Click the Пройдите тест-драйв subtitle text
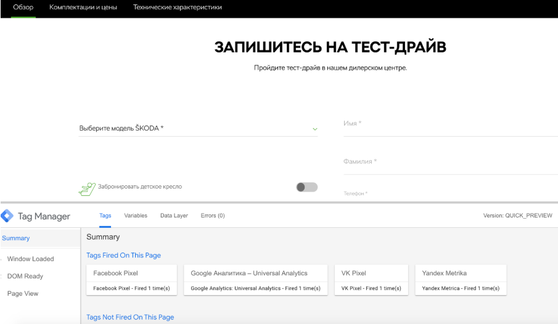 (x=330, y=68)
